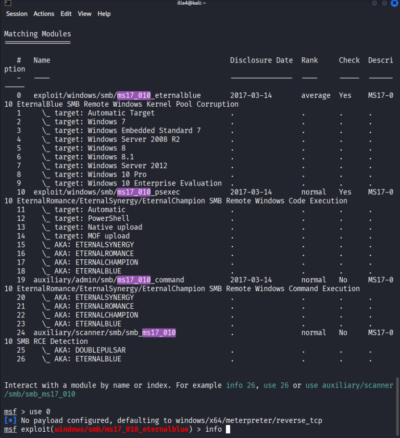This screenshot has width=400, height=438.
Task: Click the "Disclosure Date" column header
Action: [261, 60]
